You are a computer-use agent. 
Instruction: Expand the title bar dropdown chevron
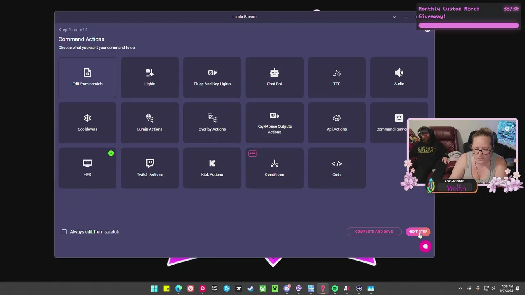click(394, 17)
